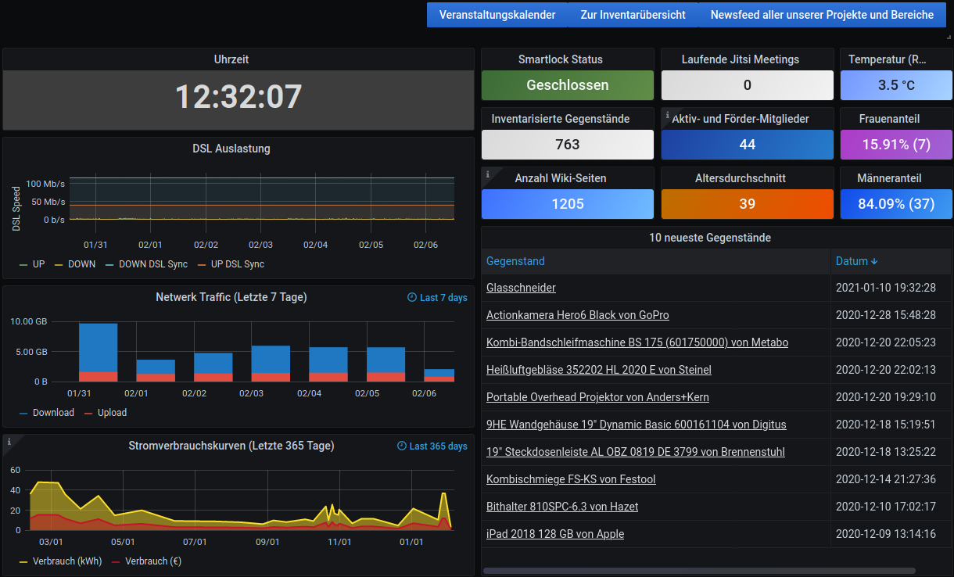The width and height of the screenshot is (954, 577).
Task: Open DSL Auslastung panel title menu
Action: 231,149
